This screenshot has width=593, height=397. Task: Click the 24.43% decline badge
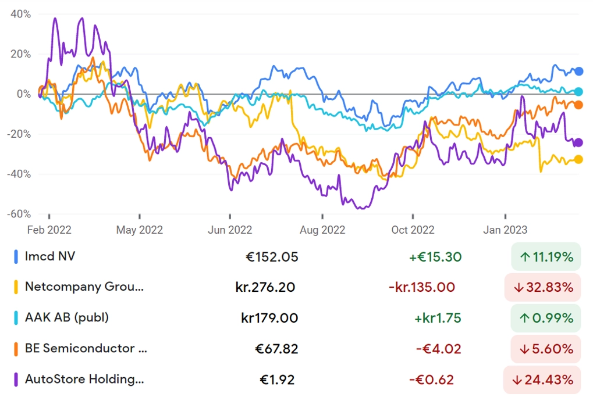pyautogui.click(x=542, y=379)
